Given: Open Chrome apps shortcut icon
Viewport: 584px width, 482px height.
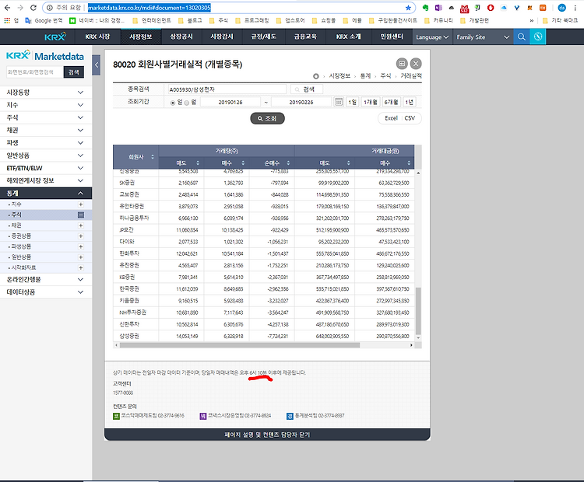Looking at the screenshot, I should click(7, 20).
